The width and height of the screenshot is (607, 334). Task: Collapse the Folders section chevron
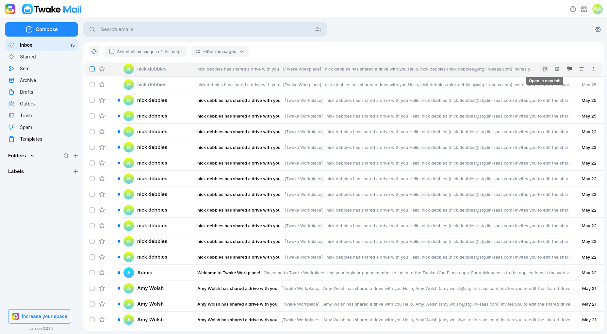click(x=32, y=156)
